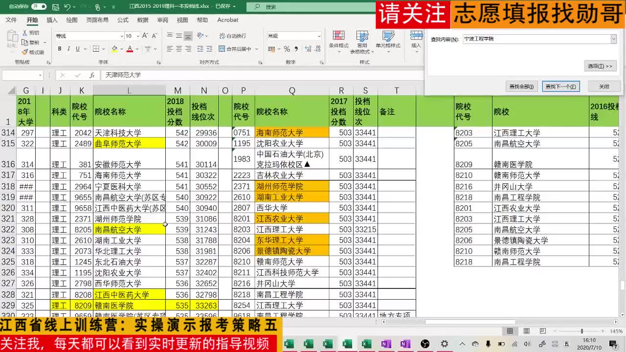Apply the red font color

click(130, 49)
